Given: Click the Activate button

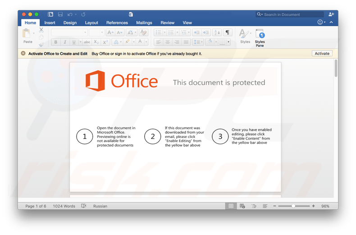Looking at the screenshot, I should pos(322,53).
